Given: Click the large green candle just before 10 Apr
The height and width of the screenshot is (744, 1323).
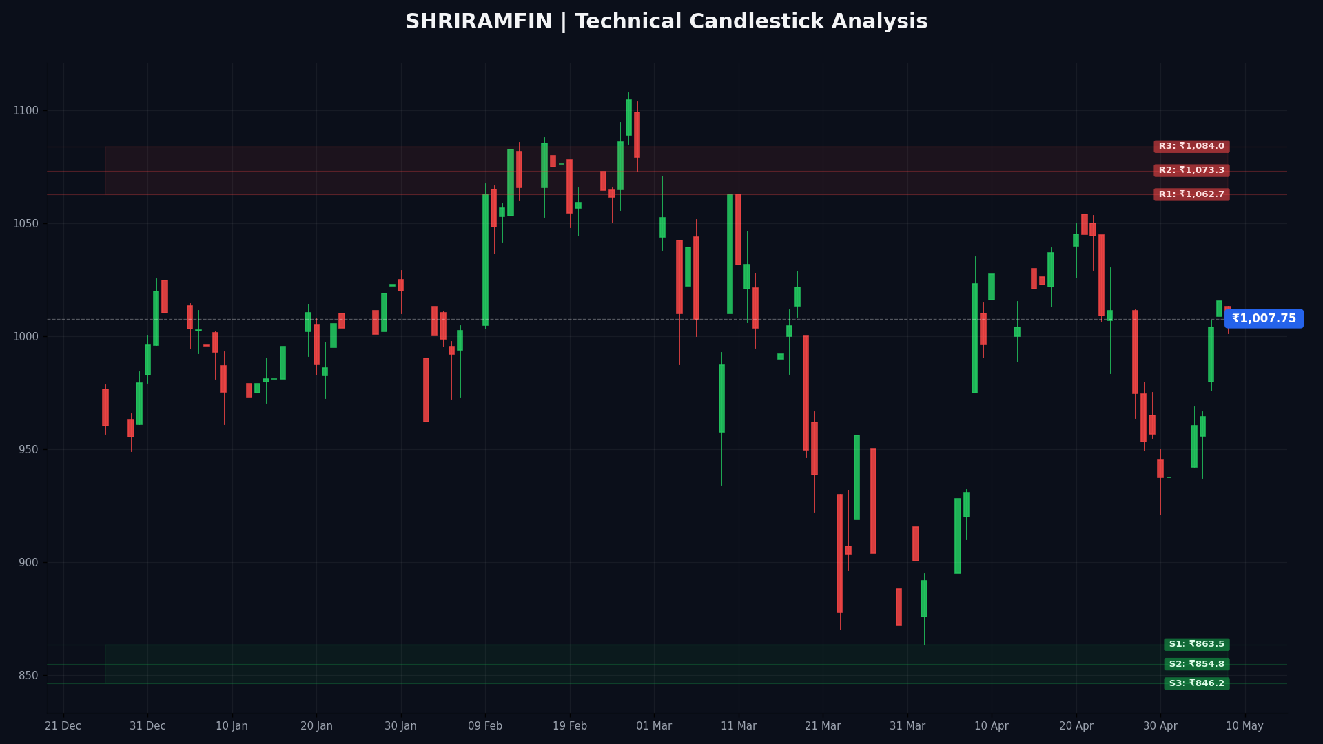Looking at the screenshot, I should (974, 338).
